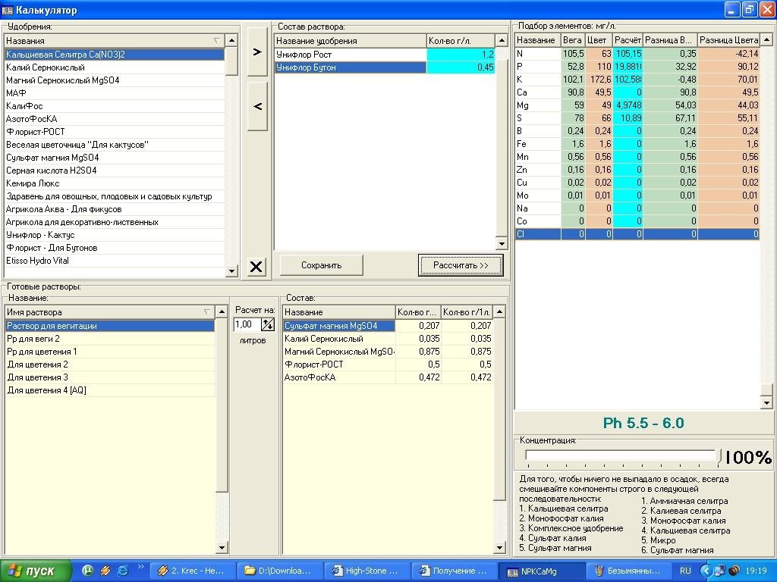777x582 pixels.
Task: Click the fertilizer list scroll up arrow
Action: [x=231, y=40]
